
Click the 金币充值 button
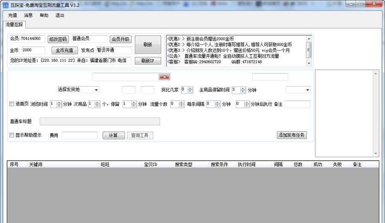coord(65,51)
